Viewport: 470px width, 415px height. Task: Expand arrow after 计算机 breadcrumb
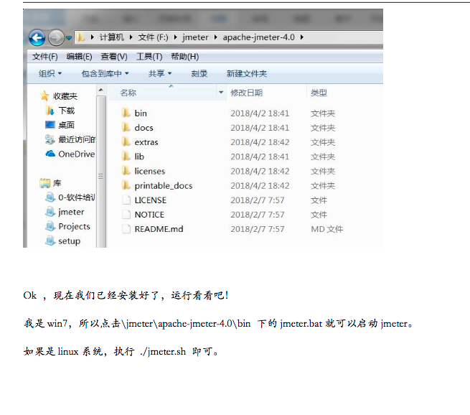131,37
